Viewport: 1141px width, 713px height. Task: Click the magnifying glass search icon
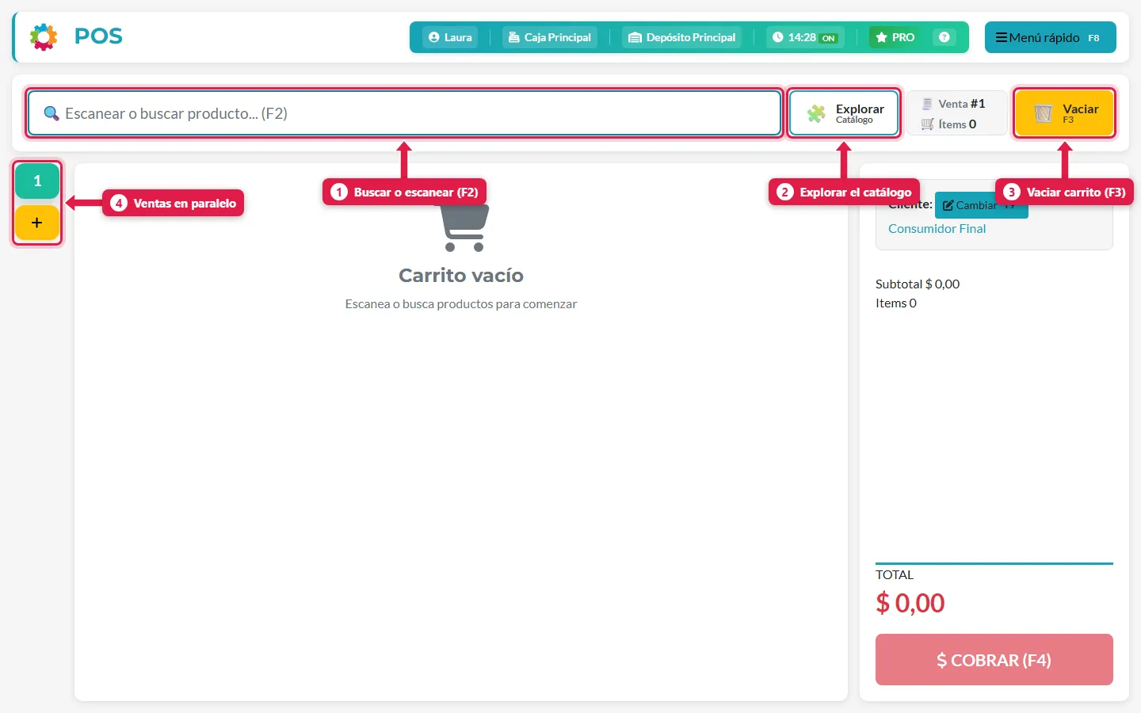pyautogui.click(x=52, y=113)
